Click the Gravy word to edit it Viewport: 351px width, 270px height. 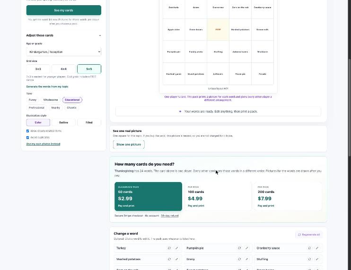(191, 259)
